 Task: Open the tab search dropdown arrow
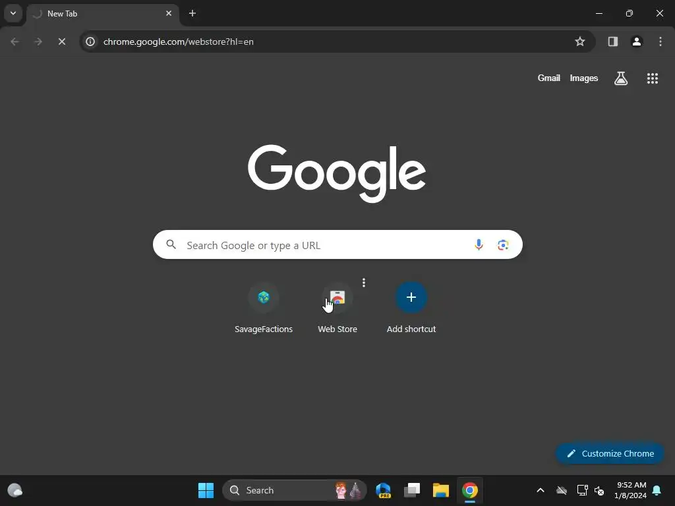(x=13, y=13)
